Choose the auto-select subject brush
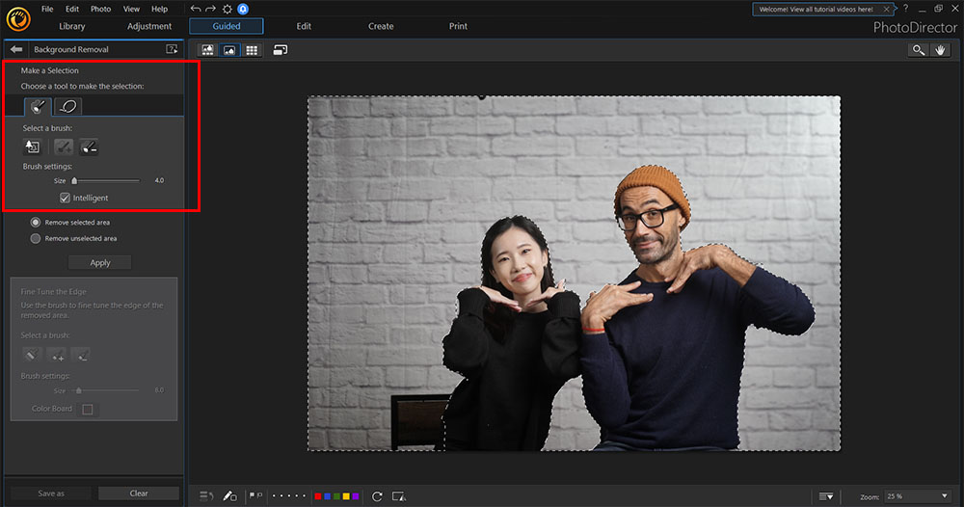 coord(32,147)
